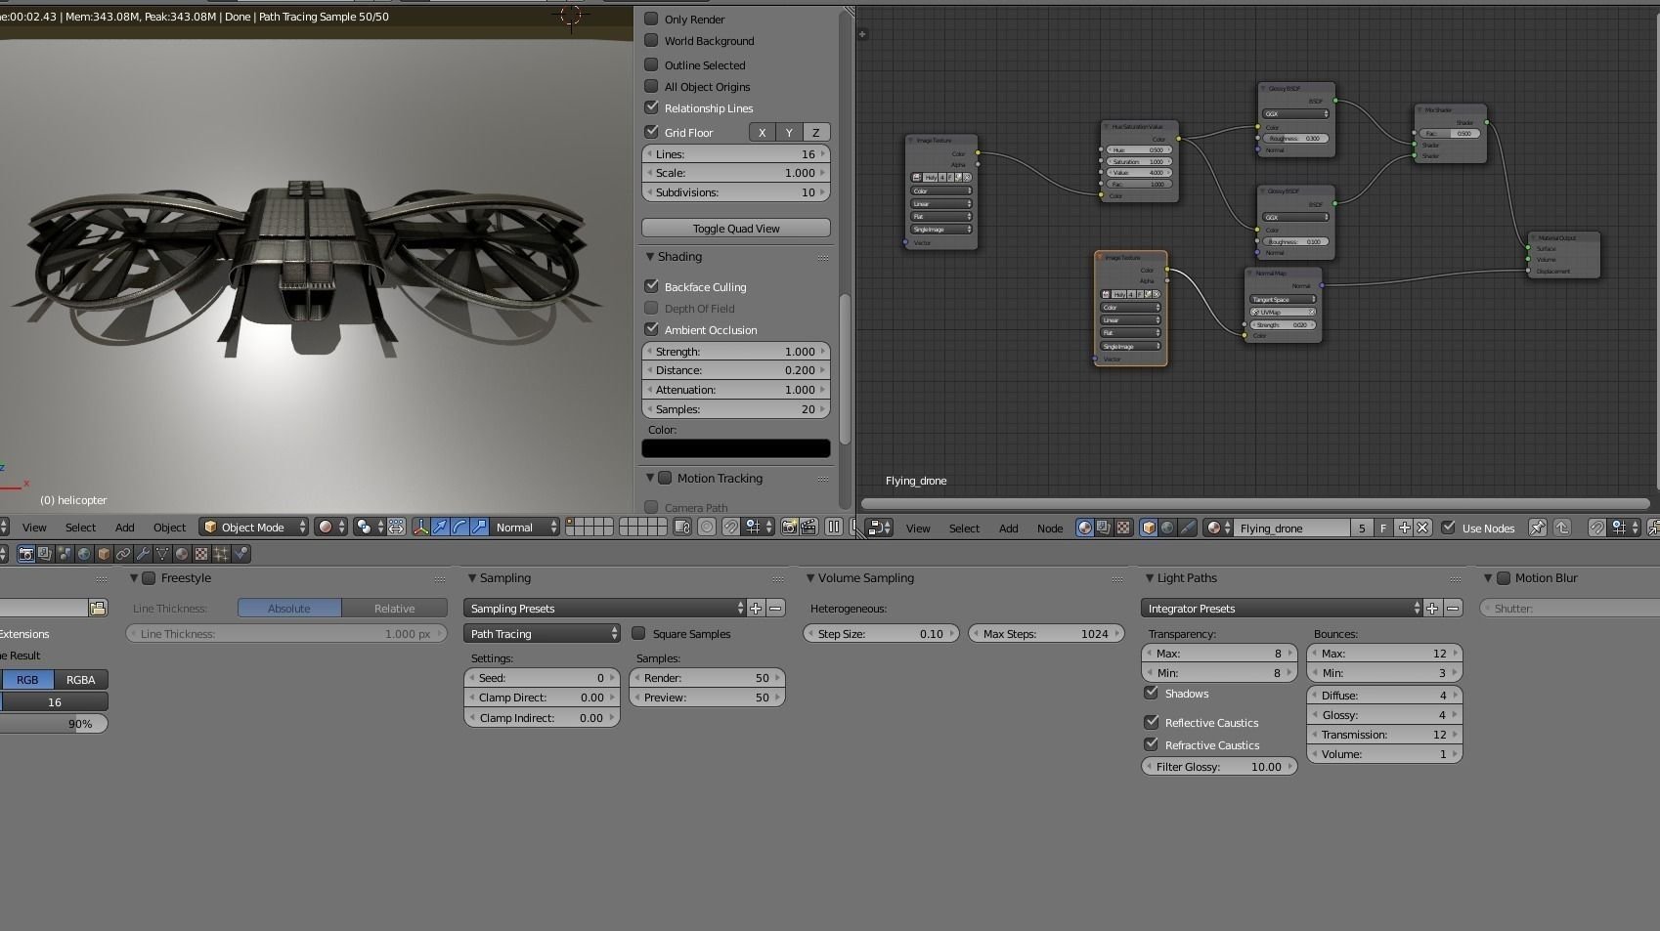Open the Object menu in viewport header
Viewport: 1660px width, 931px height.
169,527
